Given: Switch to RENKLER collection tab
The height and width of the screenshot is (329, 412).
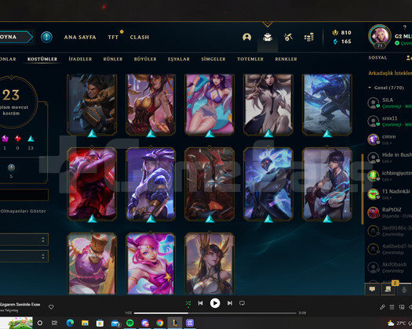Looking at the screenshot, I should 286,59.
